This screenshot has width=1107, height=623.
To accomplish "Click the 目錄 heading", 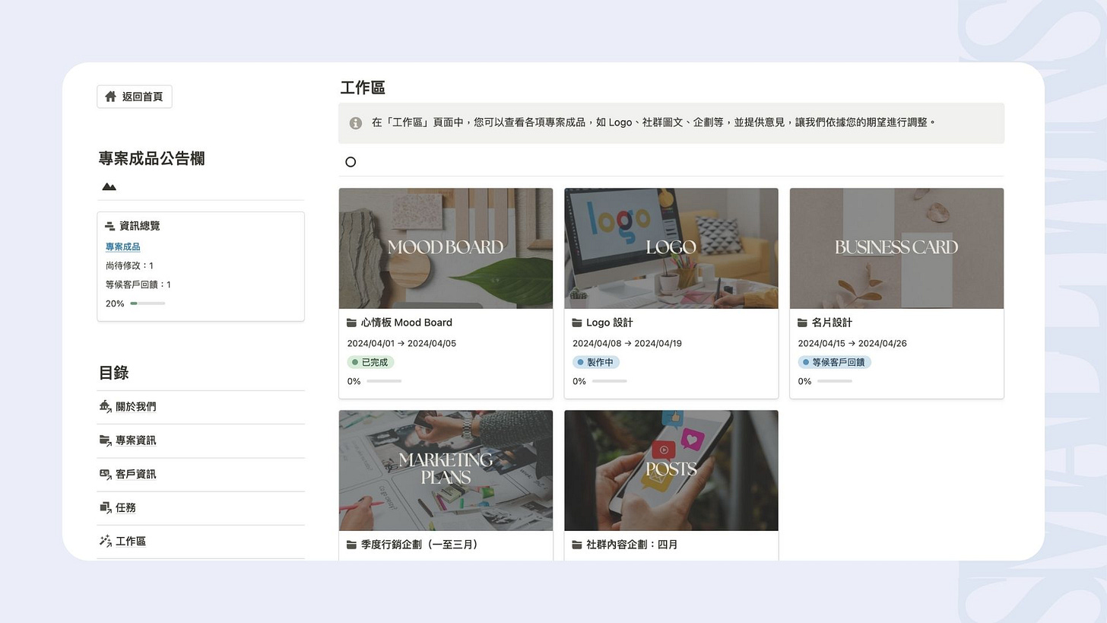I will pos(113,373).
